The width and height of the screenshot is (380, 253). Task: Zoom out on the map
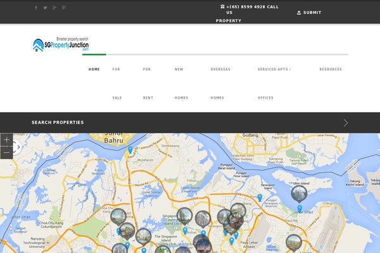6,153
